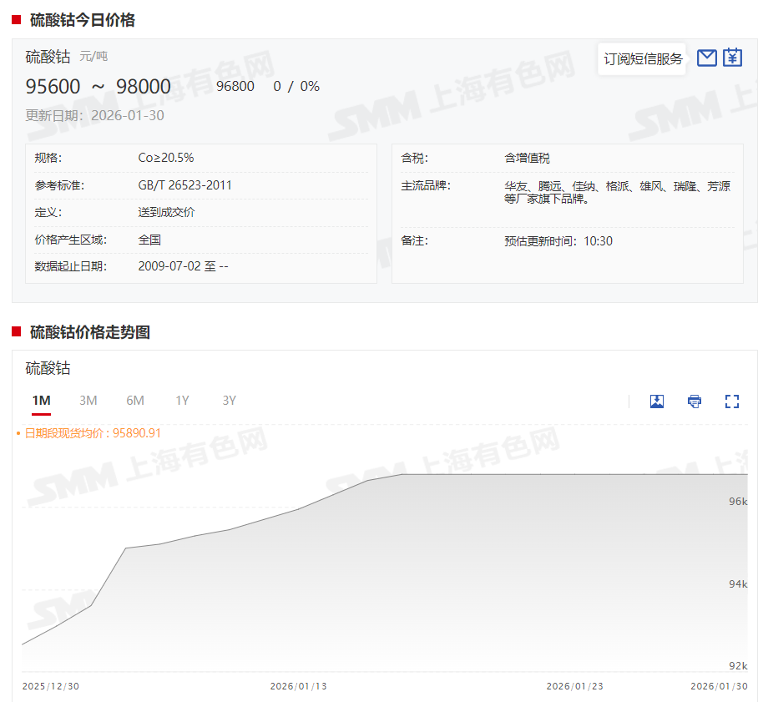Click the envelope SMS subscription icon
Image resolution: width=763 pixels, height=702 pixels.
pyautogui.click(x=706, y=58)
